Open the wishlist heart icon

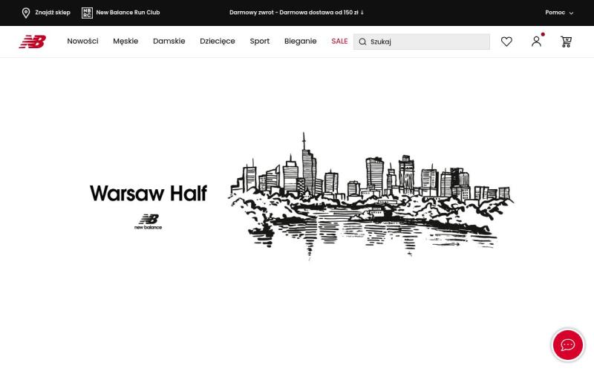click(506, 42)
